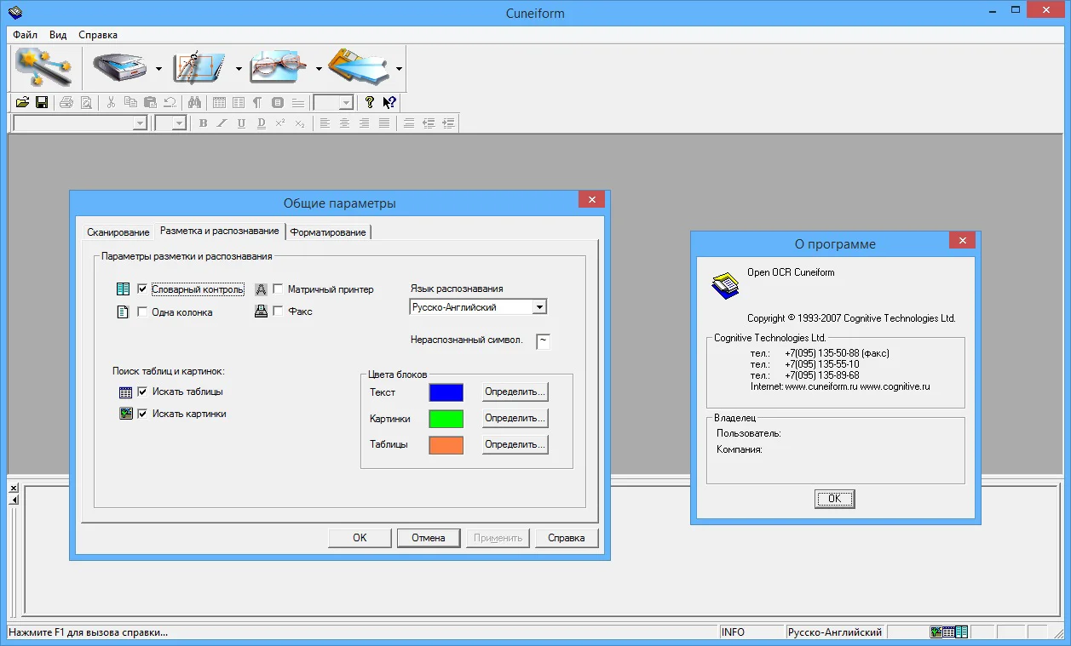The image size is (1071, 646).
Task: Click the yellow question mark help icon
Action: pos(370,102)
